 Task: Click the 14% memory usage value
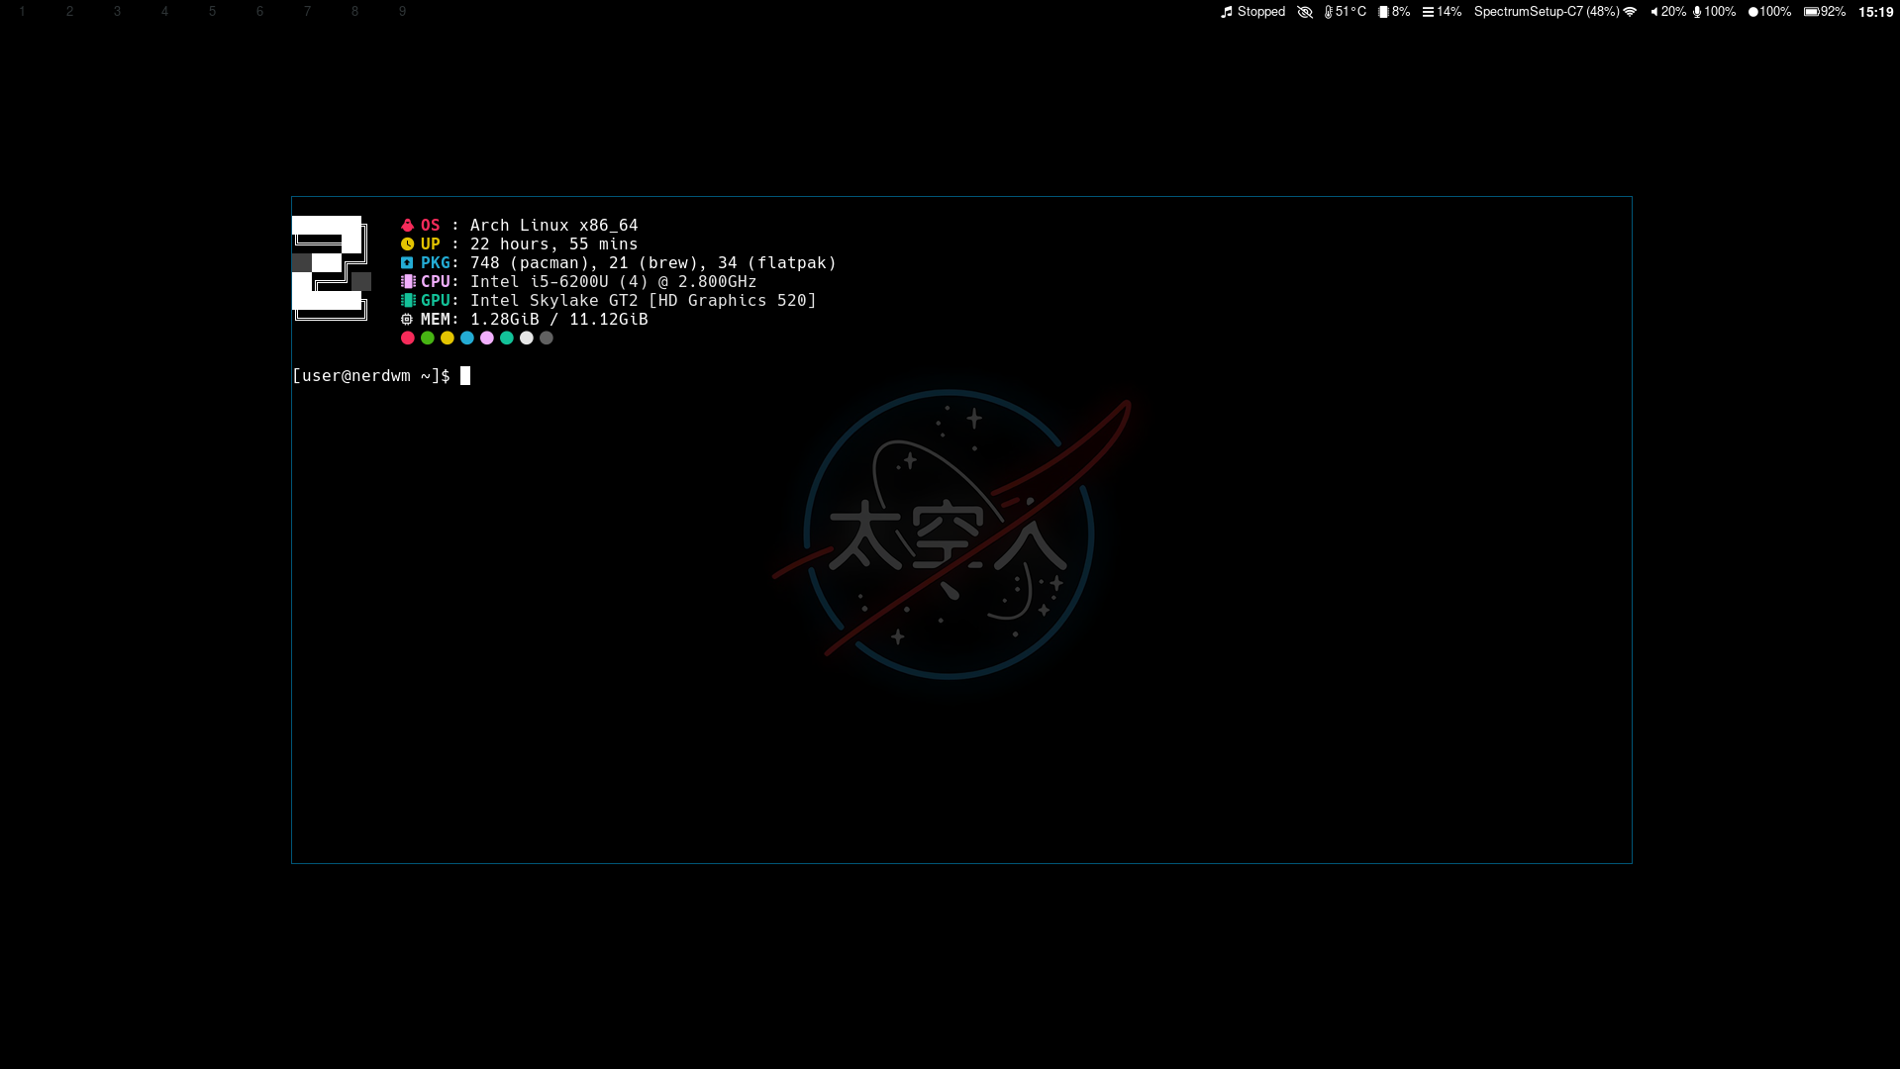tap(1450, 12)
